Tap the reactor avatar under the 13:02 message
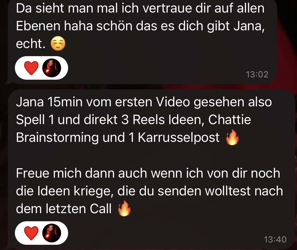The width and height of the screenshot is (297, 250). pyautogui.click(x=51, y=68)
